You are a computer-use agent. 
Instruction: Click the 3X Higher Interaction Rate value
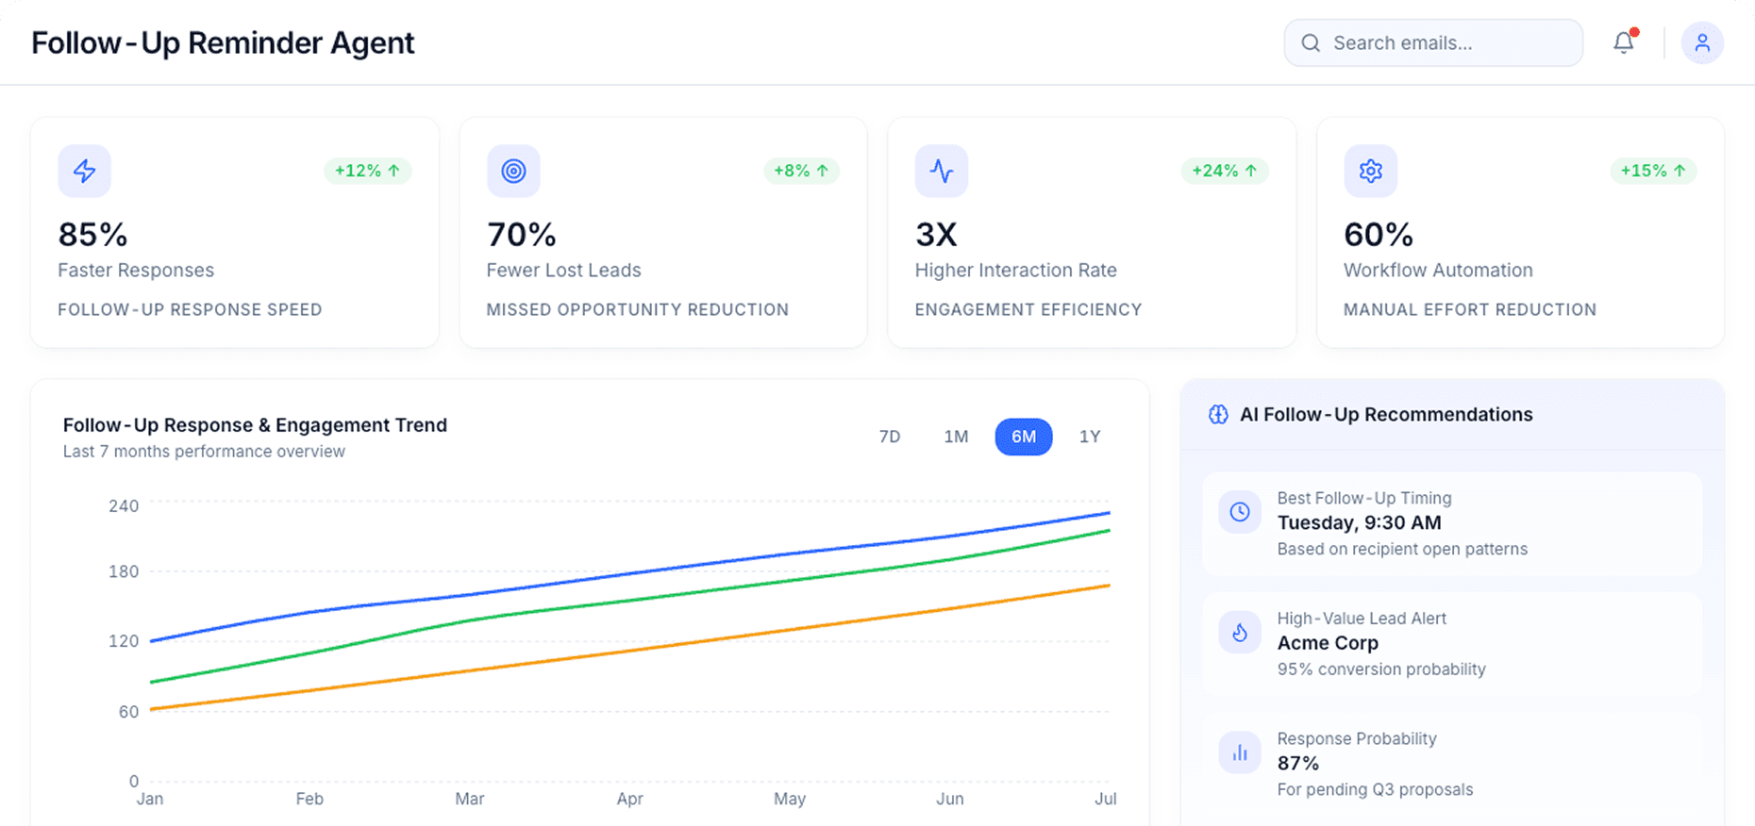click(936, 234)
